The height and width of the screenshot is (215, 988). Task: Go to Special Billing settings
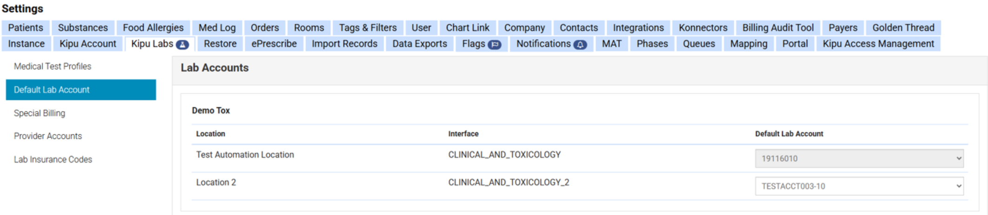40,113
